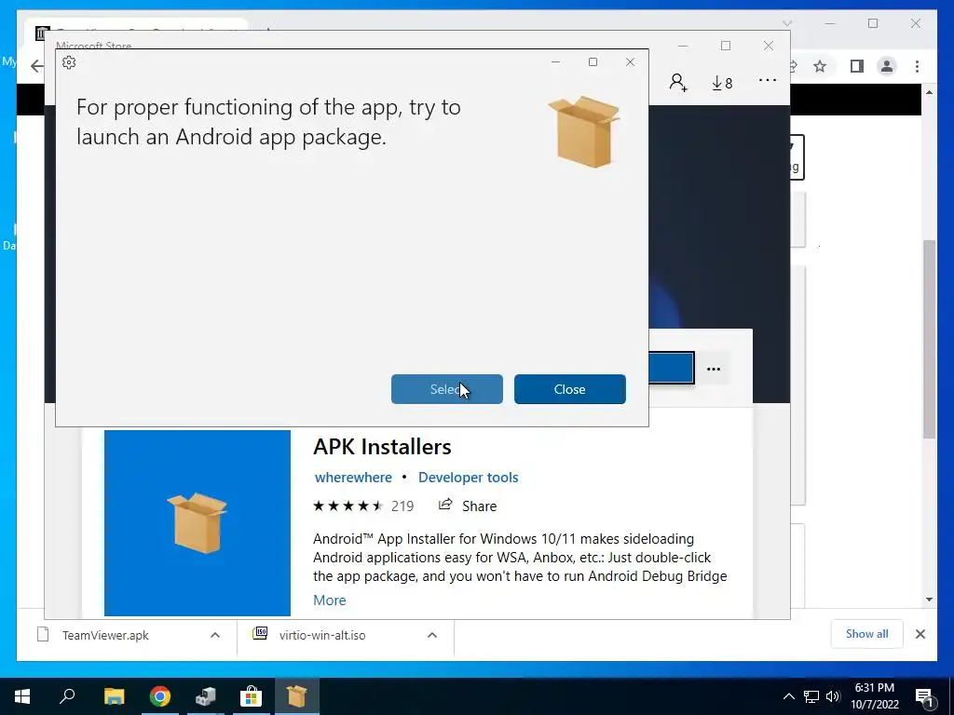Open the Developer tools category link
Screen dimensions: 954x715
click(468, 478)
